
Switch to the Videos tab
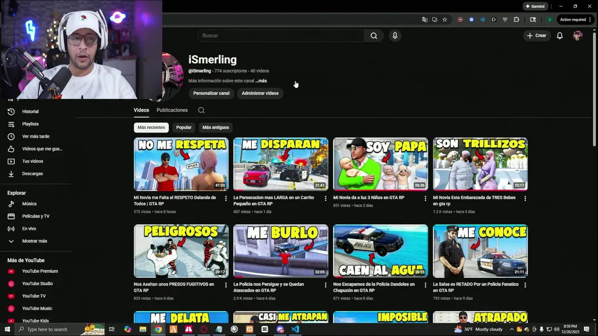[141, 110]
